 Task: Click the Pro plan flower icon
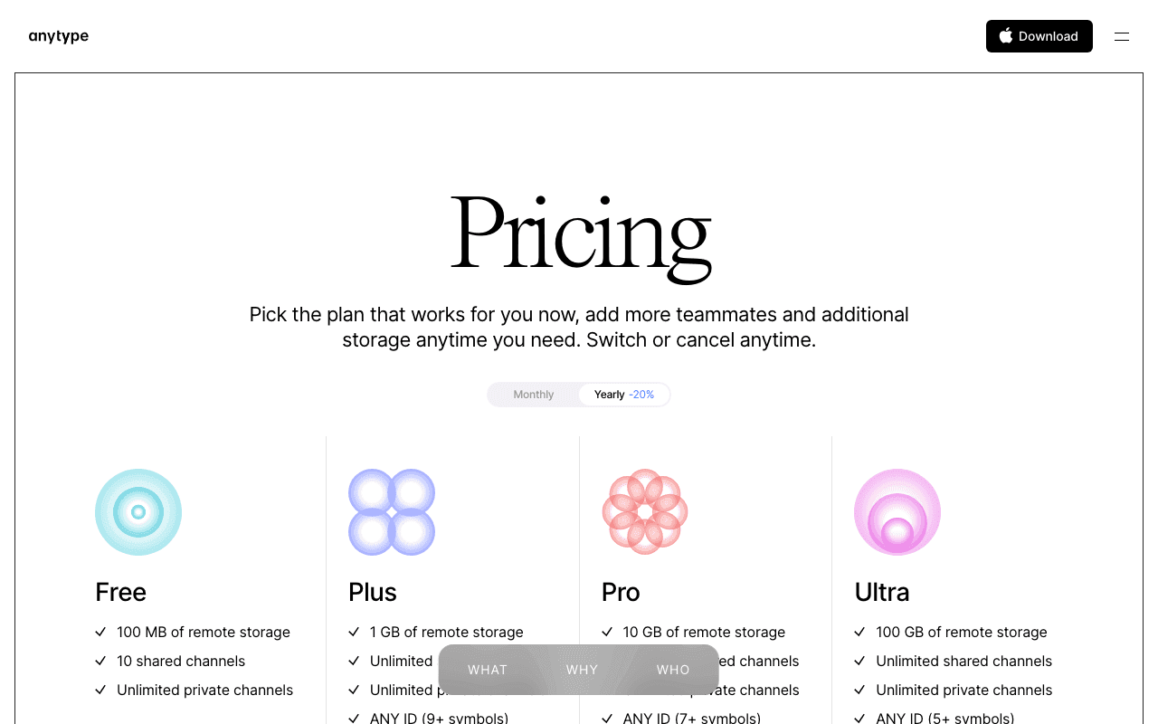point(645,512)
